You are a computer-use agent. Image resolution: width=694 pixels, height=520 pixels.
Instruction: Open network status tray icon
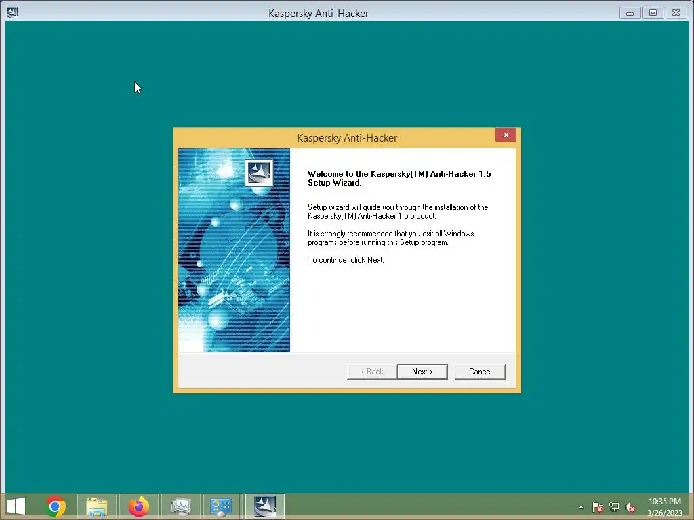(614, 507)
